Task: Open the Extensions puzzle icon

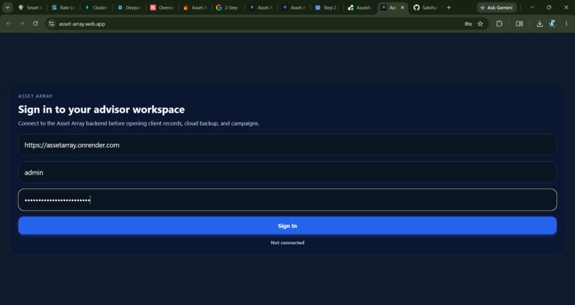Action: click(x=499, y=24)
